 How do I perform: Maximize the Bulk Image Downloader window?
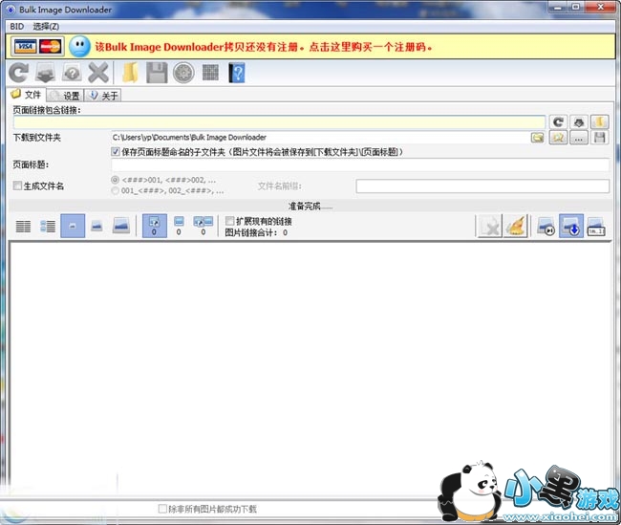pos(576,7)
